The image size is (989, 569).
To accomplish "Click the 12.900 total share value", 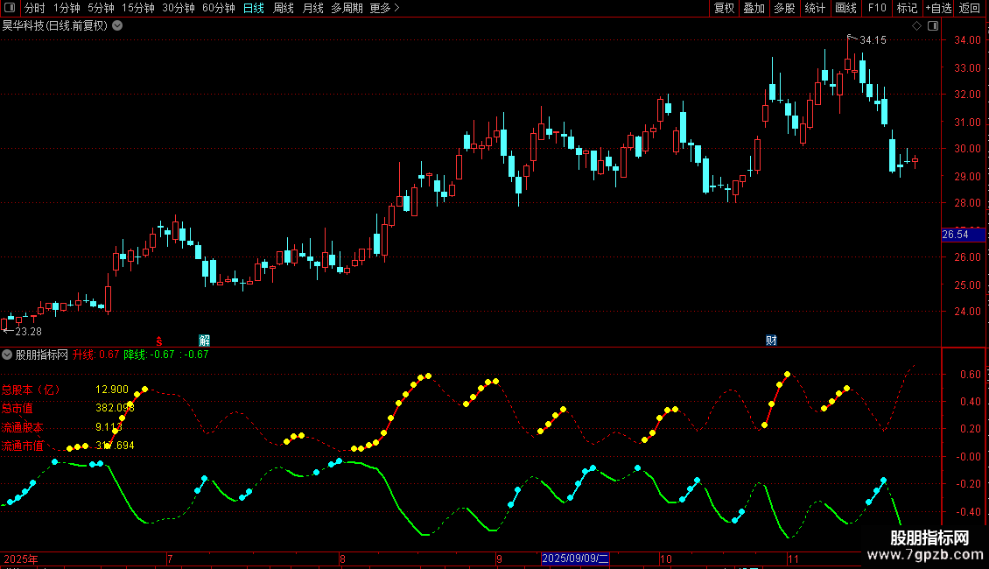I will 112,390.
